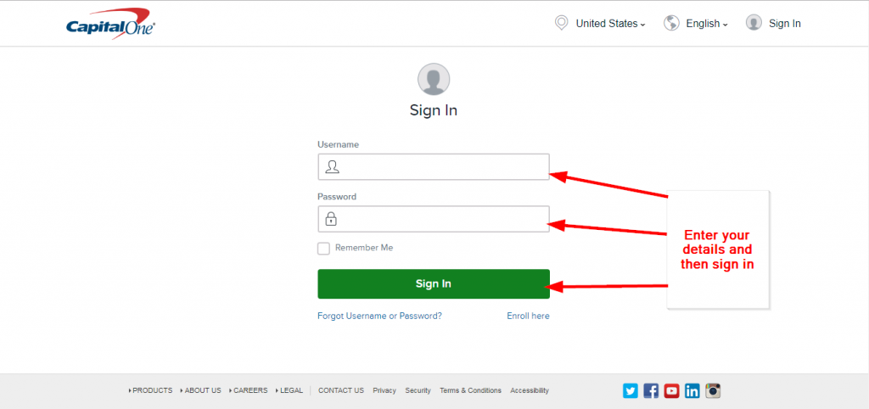Click the location pin icon
The width and height of the screenshot is (869, 409).
[x=562, y=23]
